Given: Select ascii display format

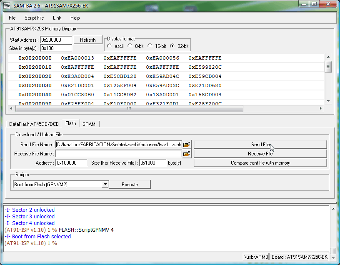Looking at the screenshot, I should point(110,46).
